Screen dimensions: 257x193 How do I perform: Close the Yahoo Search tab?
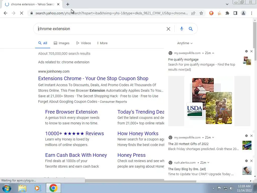pos(58,4)
